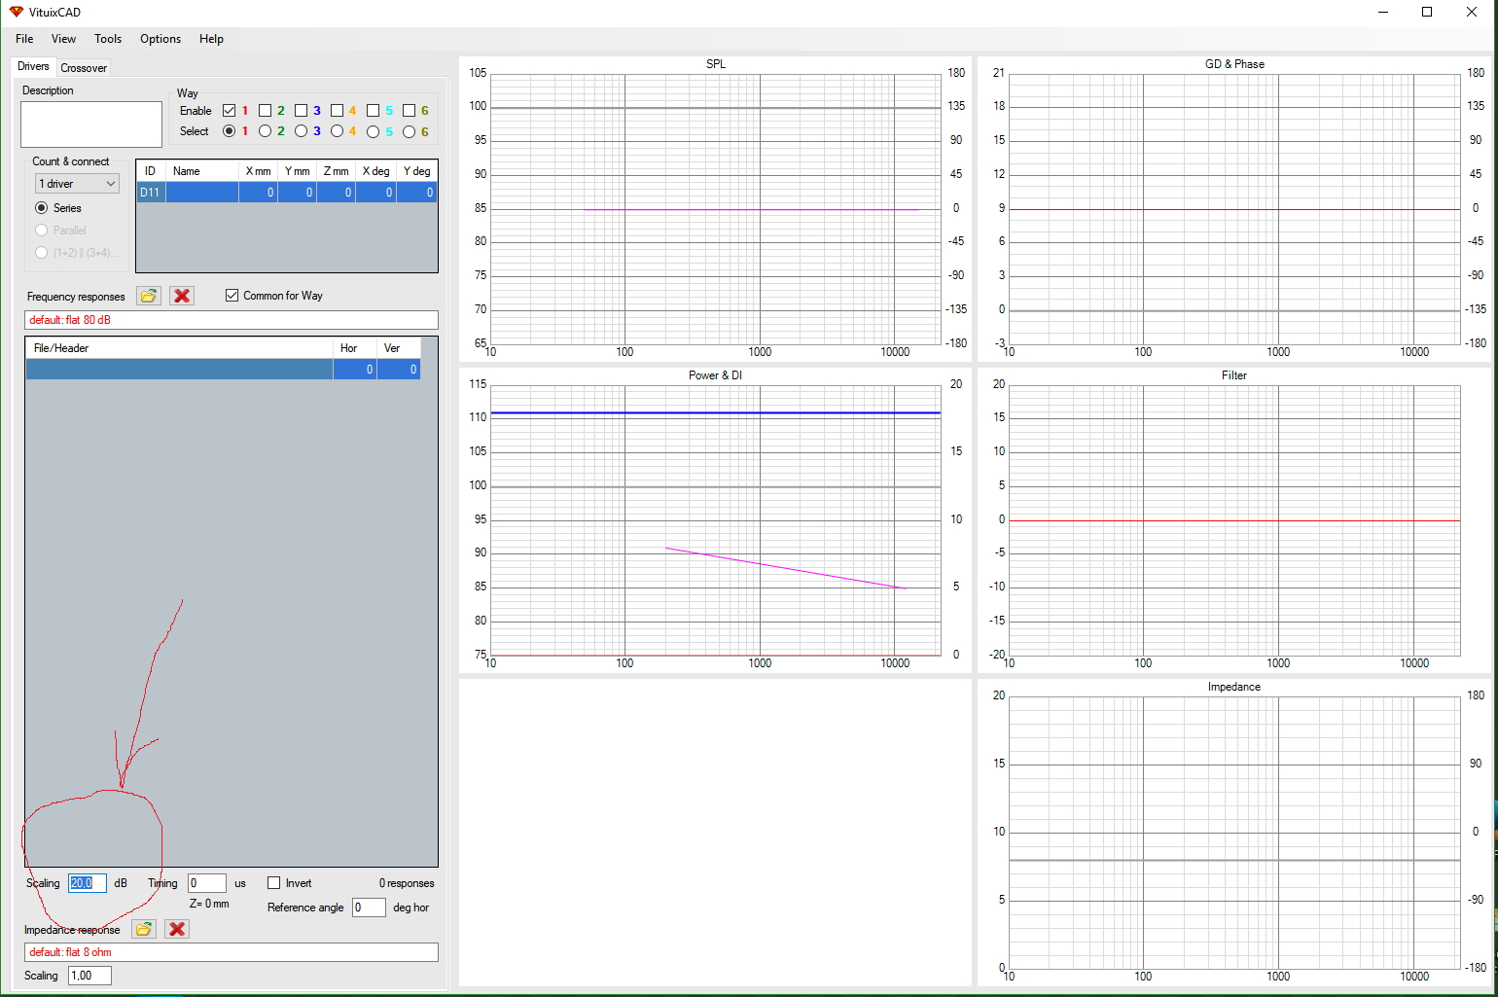This screenshot has width=1498, height=997.
Task: Clear frequency responses with red X
Action: pos(182,296)
